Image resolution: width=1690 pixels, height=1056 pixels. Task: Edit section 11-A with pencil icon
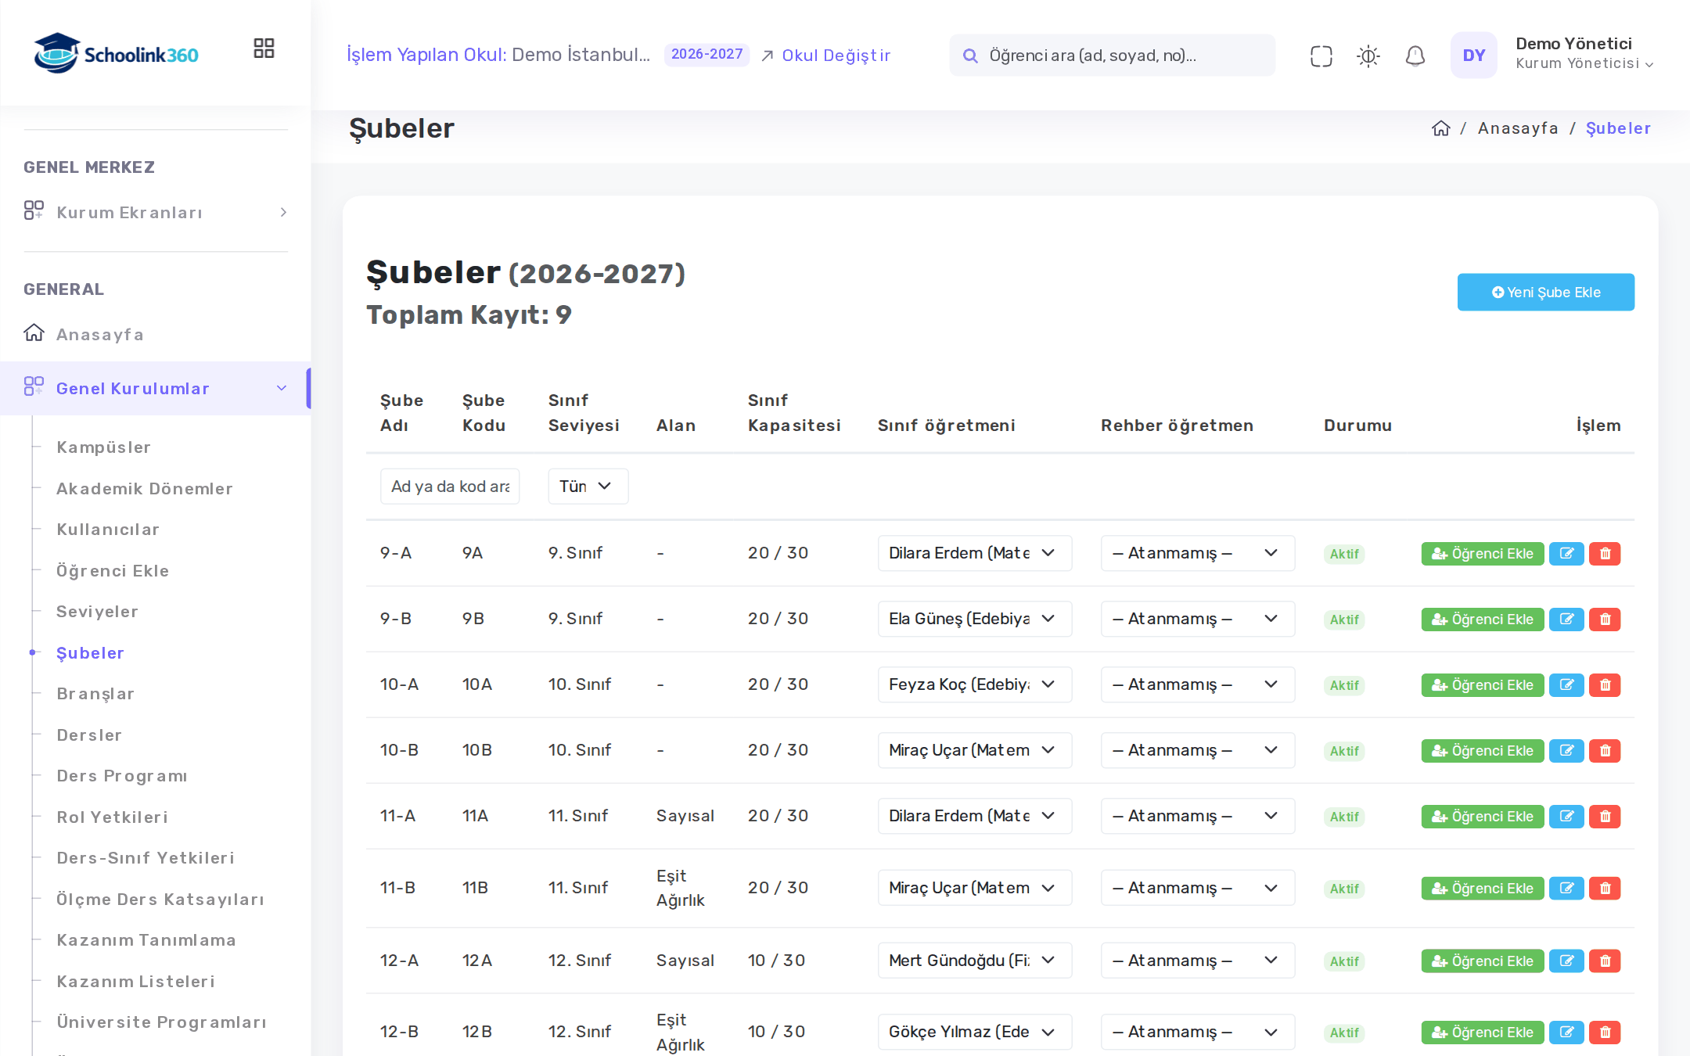pos(1566,817)
